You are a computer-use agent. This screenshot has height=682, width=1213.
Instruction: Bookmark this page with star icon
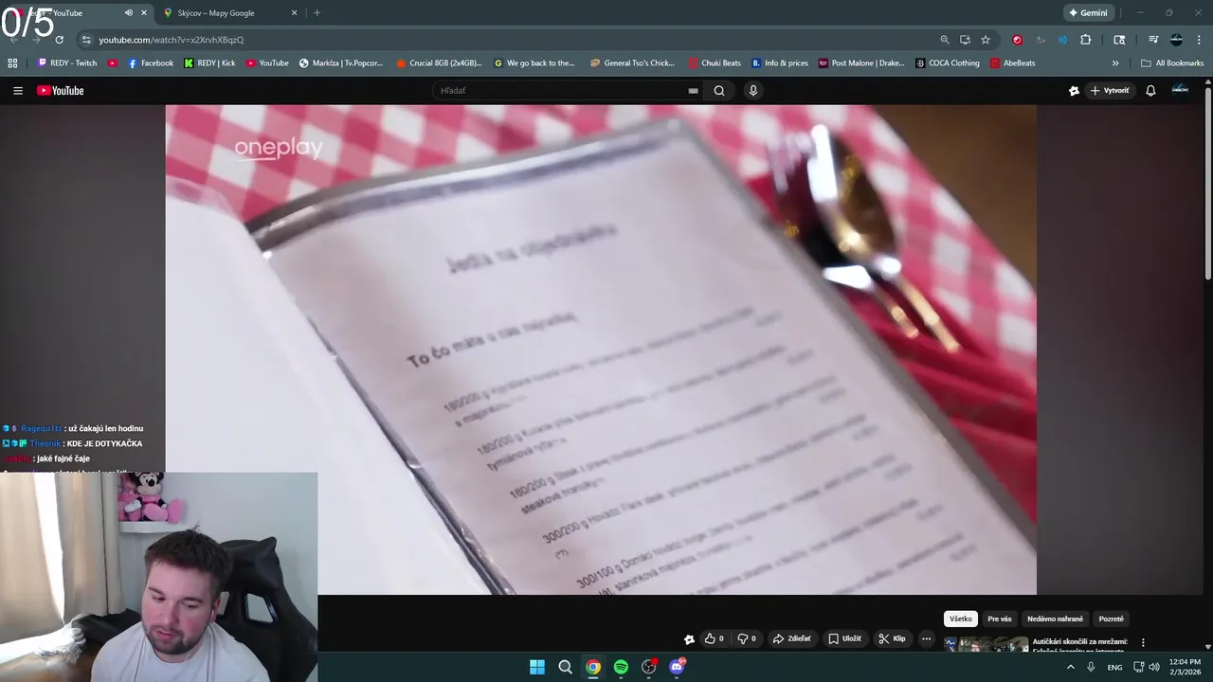[986, 40]
